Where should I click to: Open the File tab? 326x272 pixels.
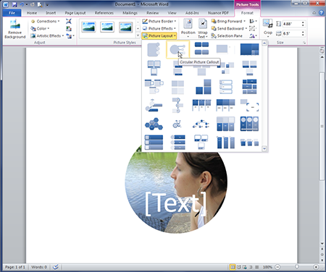[12, 13]
